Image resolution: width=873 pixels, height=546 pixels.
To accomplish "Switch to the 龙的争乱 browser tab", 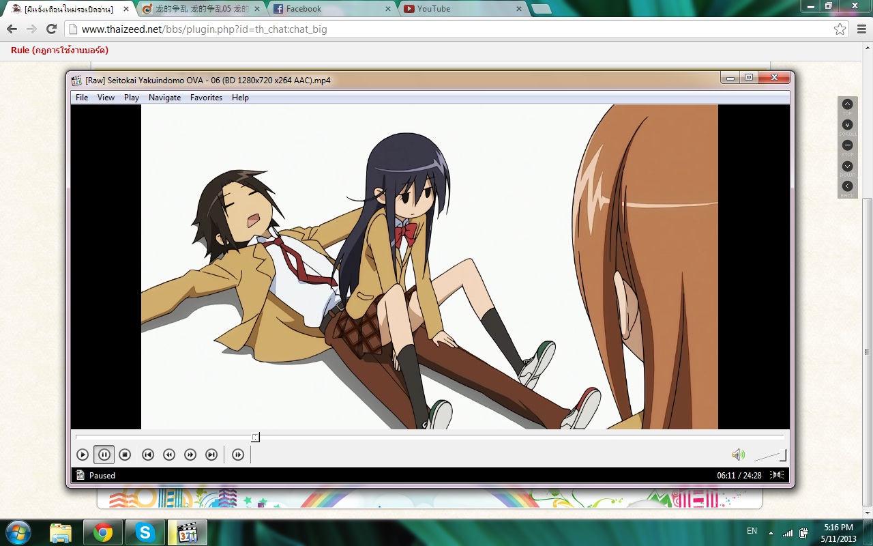I will point(201,9).
